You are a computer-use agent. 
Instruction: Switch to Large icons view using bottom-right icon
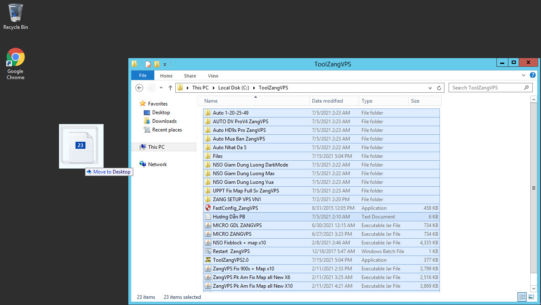531,297
